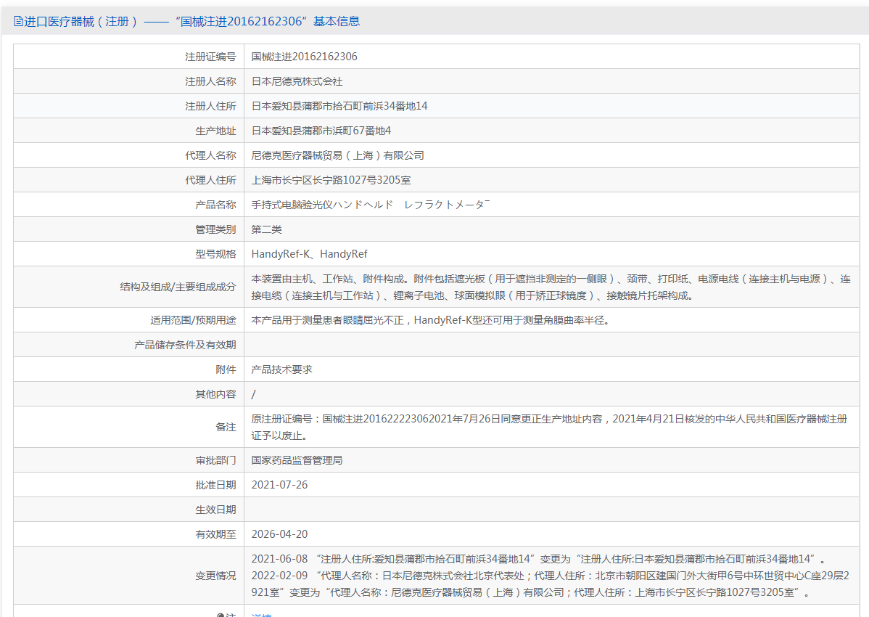The height and width of the screenshot is (617, 869).
Task: Click approval date 2021-07-26
Action: (x=279, y=485)
